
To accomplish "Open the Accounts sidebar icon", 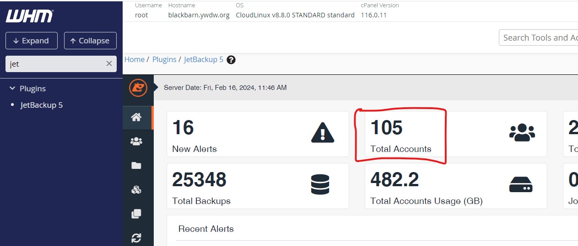I will coord(136,141).
